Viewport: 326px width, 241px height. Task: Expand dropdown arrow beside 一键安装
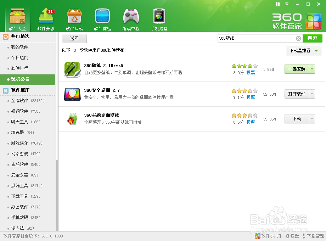(x=312, y=69)
